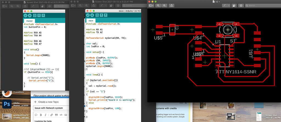Rotate the n2 image with the toolbar button
281x122 pixels.
point(234,5)
